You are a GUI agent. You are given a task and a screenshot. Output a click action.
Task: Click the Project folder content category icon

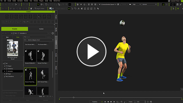pyautogui.click(x=7, y=17)
